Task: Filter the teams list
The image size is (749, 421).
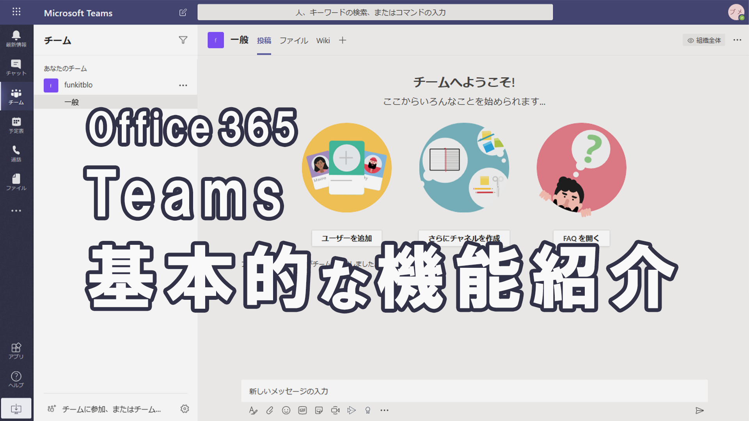Action: coord(183,40)
